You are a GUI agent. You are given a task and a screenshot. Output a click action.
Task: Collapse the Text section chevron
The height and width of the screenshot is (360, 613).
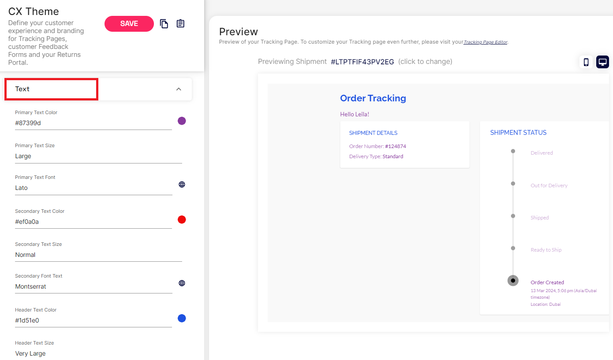pyautogui.click(x=179, y=89)
